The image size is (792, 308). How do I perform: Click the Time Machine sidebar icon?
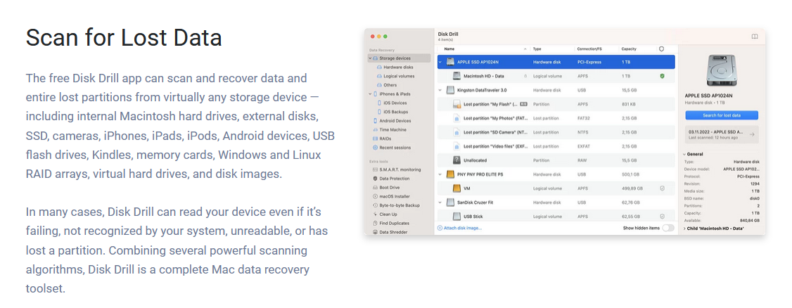[375, 130]
